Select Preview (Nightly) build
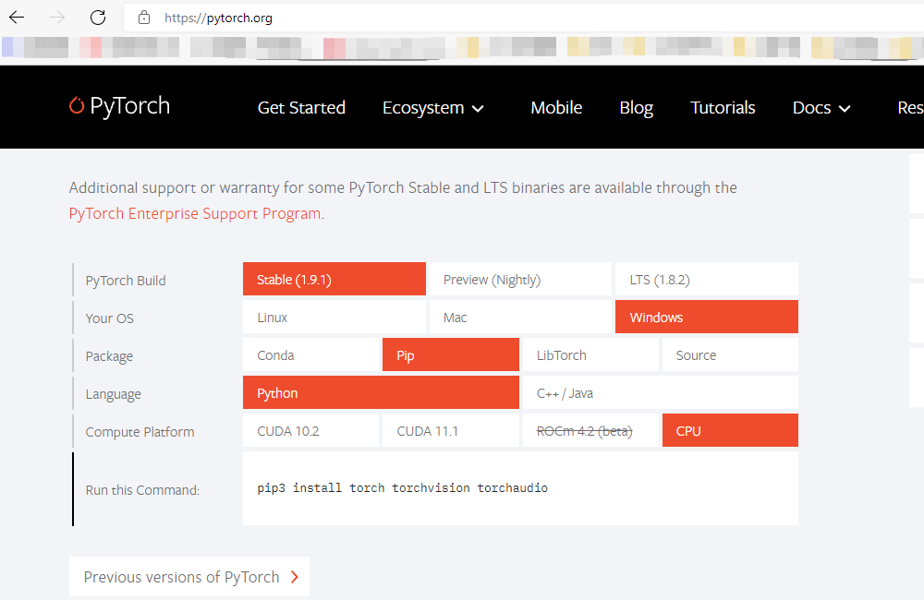924x600 pixels. coord(520,279)
